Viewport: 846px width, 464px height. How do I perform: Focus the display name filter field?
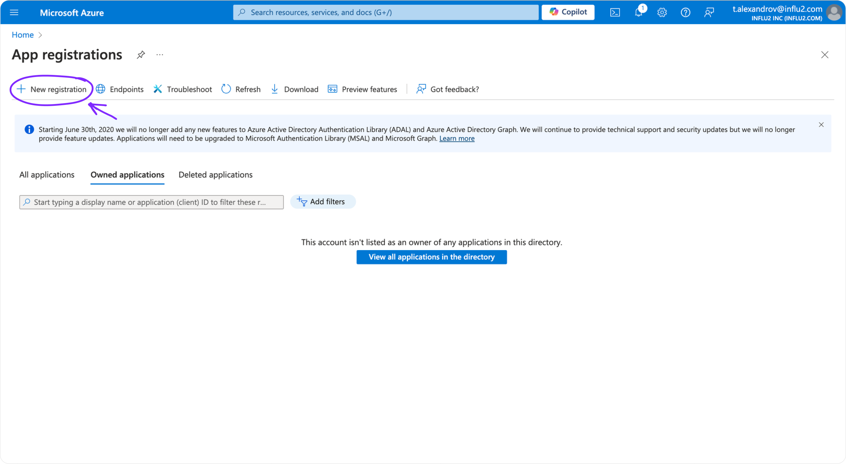pos(151,202)
